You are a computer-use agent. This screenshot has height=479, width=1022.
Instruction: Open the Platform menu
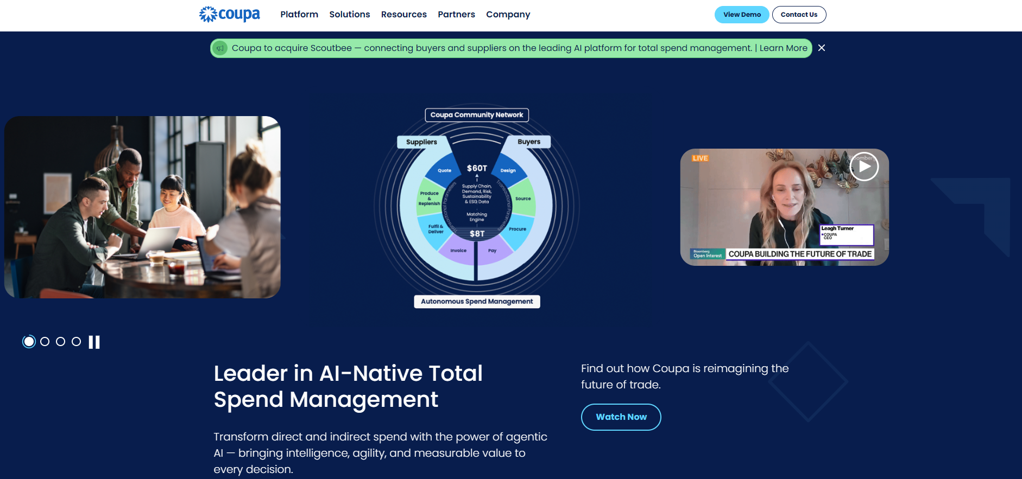pyautogui.click(x=299, y=15)
